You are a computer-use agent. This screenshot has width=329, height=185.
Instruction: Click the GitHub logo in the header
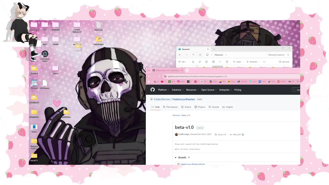[x=153, y=90]
